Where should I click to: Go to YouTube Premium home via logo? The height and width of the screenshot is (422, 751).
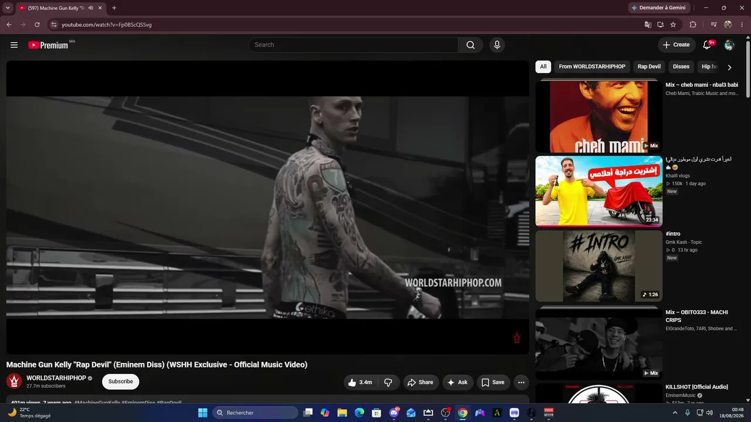pyautogui.click(x=48, y=45)
